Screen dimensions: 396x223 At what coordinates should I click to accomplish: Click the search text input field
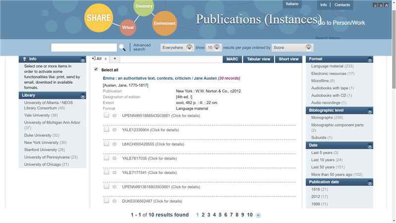coord(84,48)
